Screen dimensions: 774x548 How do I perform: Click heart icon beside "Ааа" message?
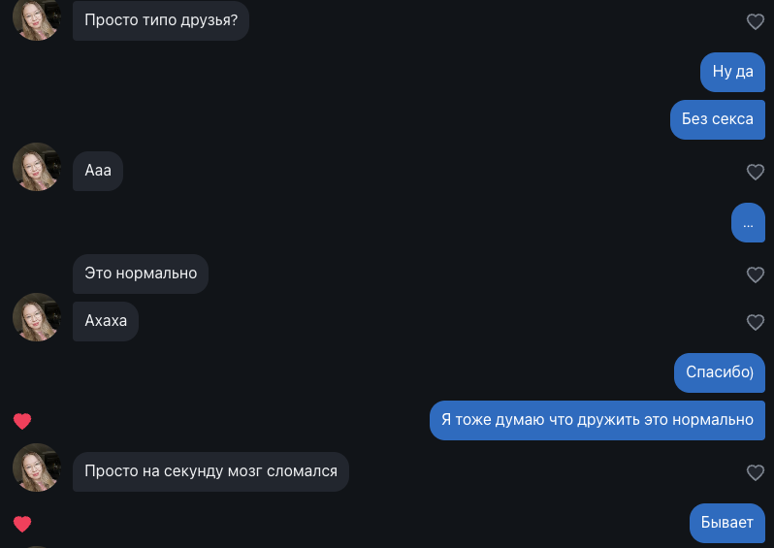click(756, 173)
